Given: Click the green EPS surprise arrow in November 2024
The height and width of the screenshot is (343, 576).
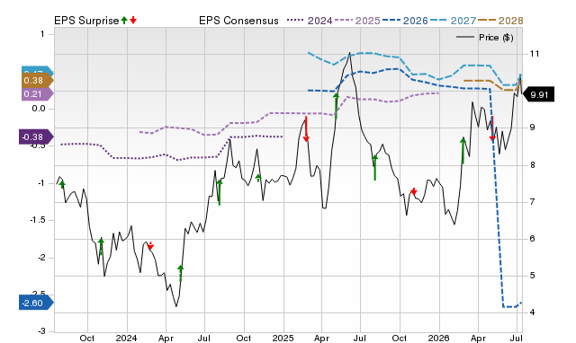Looking at the screenshot, I should pos(258,178).
